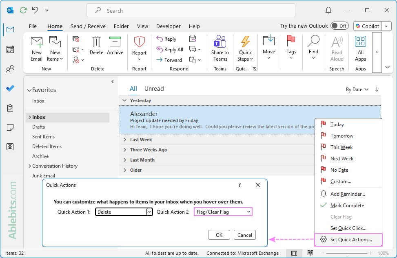The height and width of the screenshot is (258, 397).
Task: Open the IM reply dropdown icon
Action: (195, 49)
